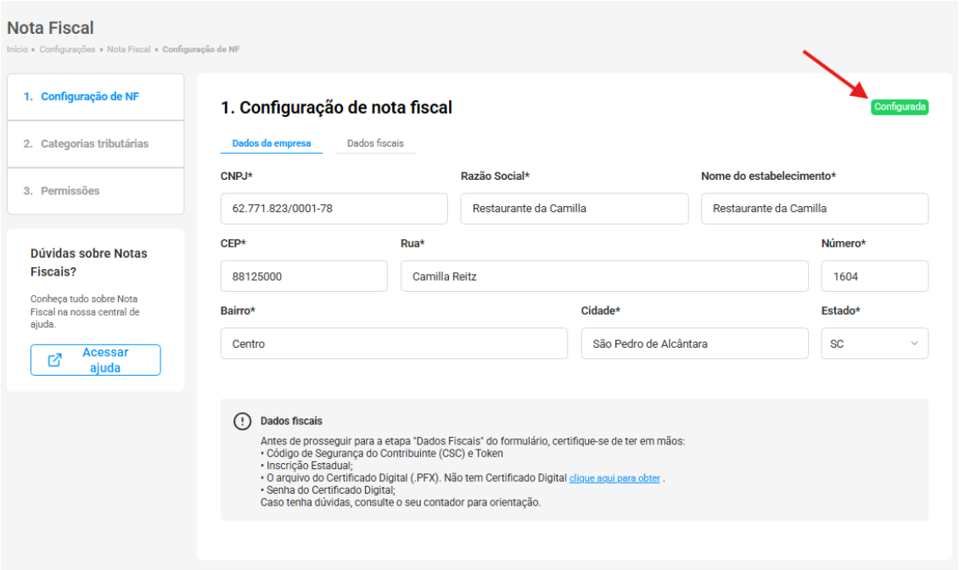Click the green Configurada status badge

(900, 107)
